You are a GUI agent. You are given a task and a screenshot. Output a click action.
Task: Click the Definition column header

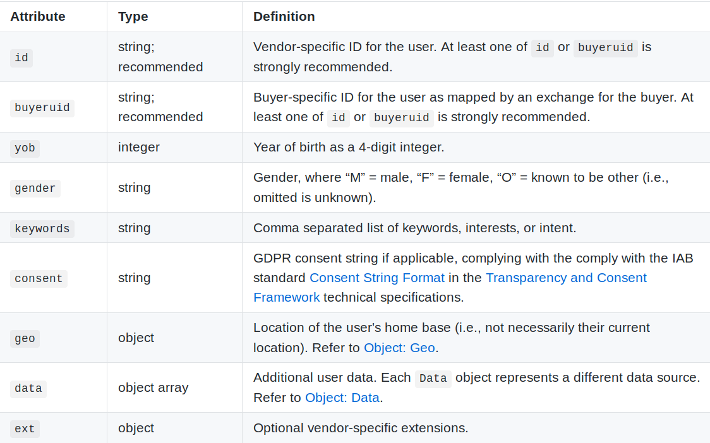pyautogui.click(x=284, y=16)
